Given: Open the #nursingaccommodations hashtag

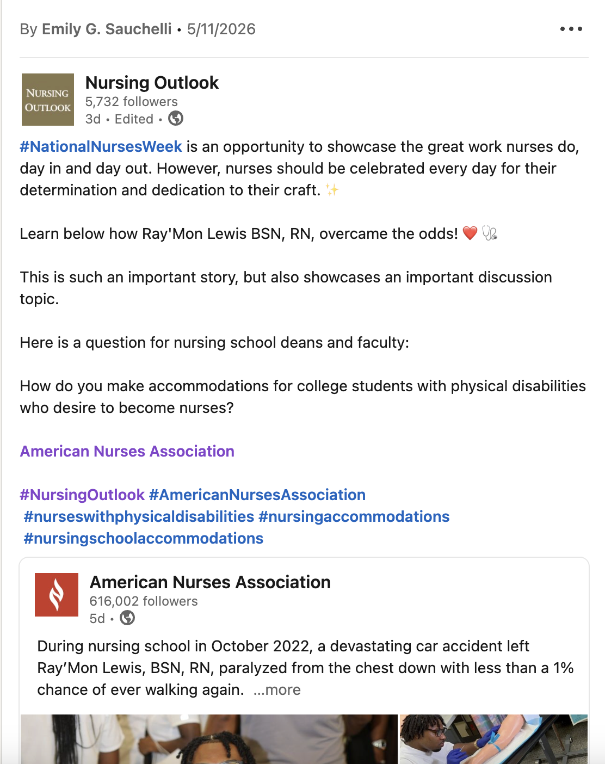Looking at the screenshot, I should coord(354,516).
